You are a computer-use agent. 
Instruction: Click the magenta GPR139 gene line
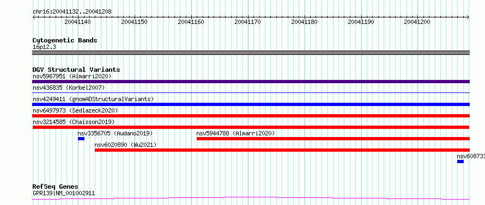tap(251, 198)
